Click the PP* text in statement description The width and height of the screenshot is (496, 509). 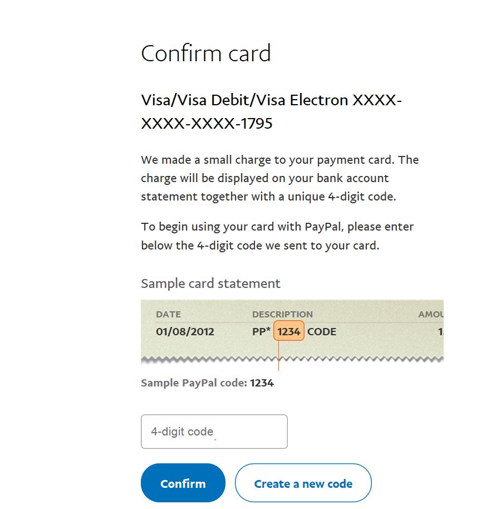[261, 332]
